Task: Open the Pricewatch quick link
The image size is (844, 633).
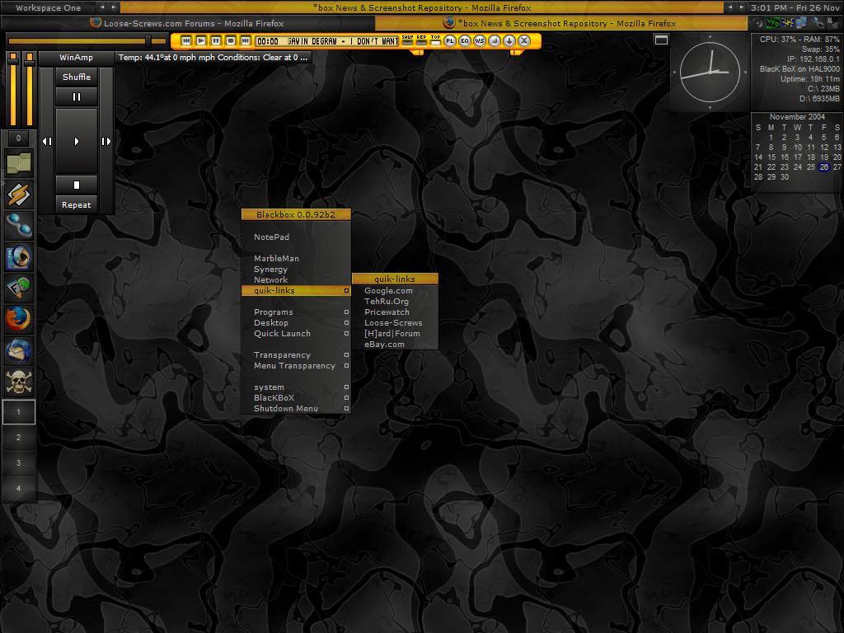Action: tap(395, 312)
